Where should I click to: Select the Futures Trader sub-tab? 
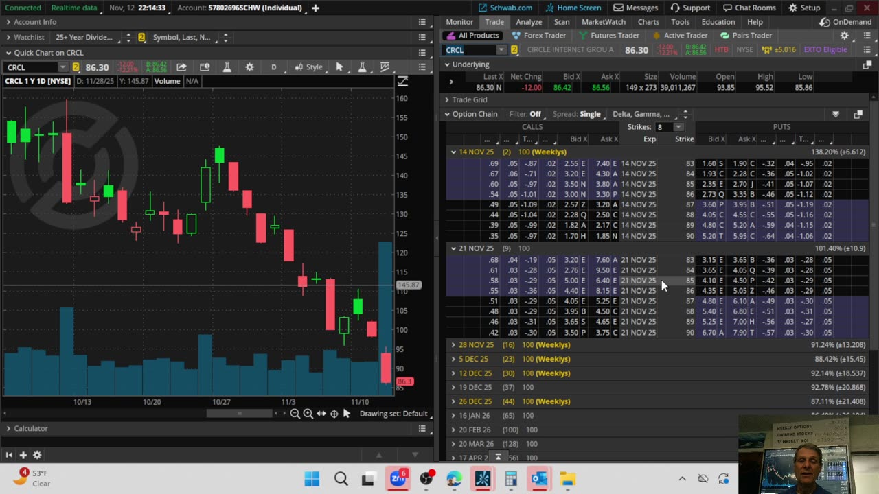click(608, 36)
